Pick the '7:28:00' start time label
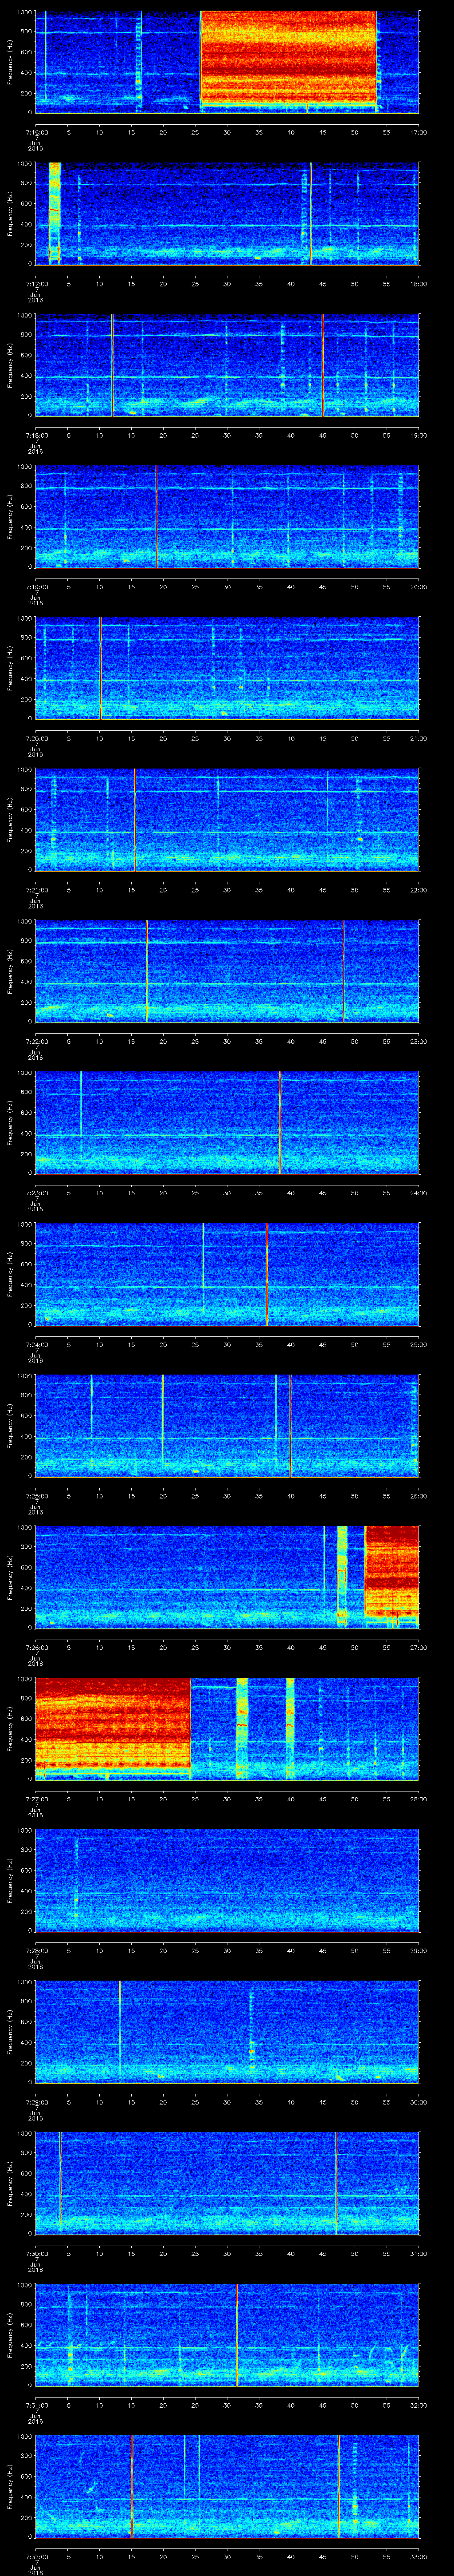Image resolution: width=454 pixels, height=2576 pixels. [36, 1951]
